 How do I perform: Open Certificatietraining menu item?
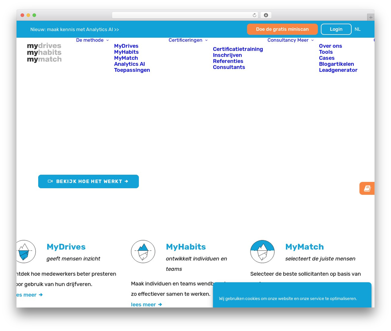[x=238, y=49]
